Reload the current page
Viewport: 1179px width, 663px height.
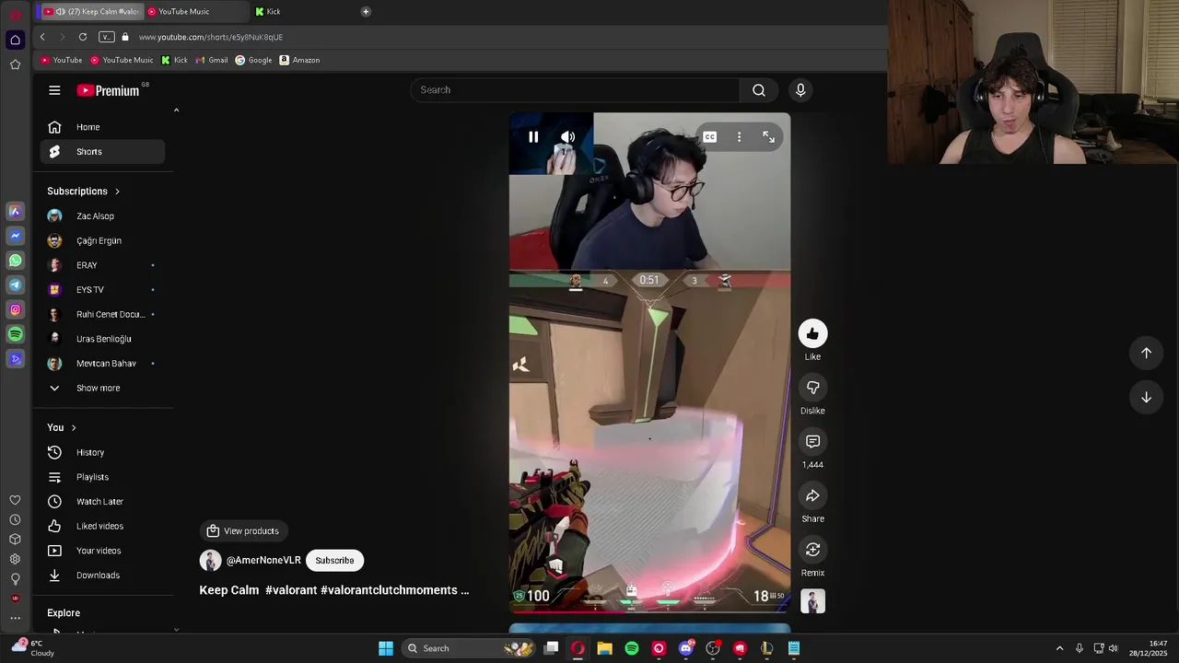pyautogui.click(x=83, y=37)
